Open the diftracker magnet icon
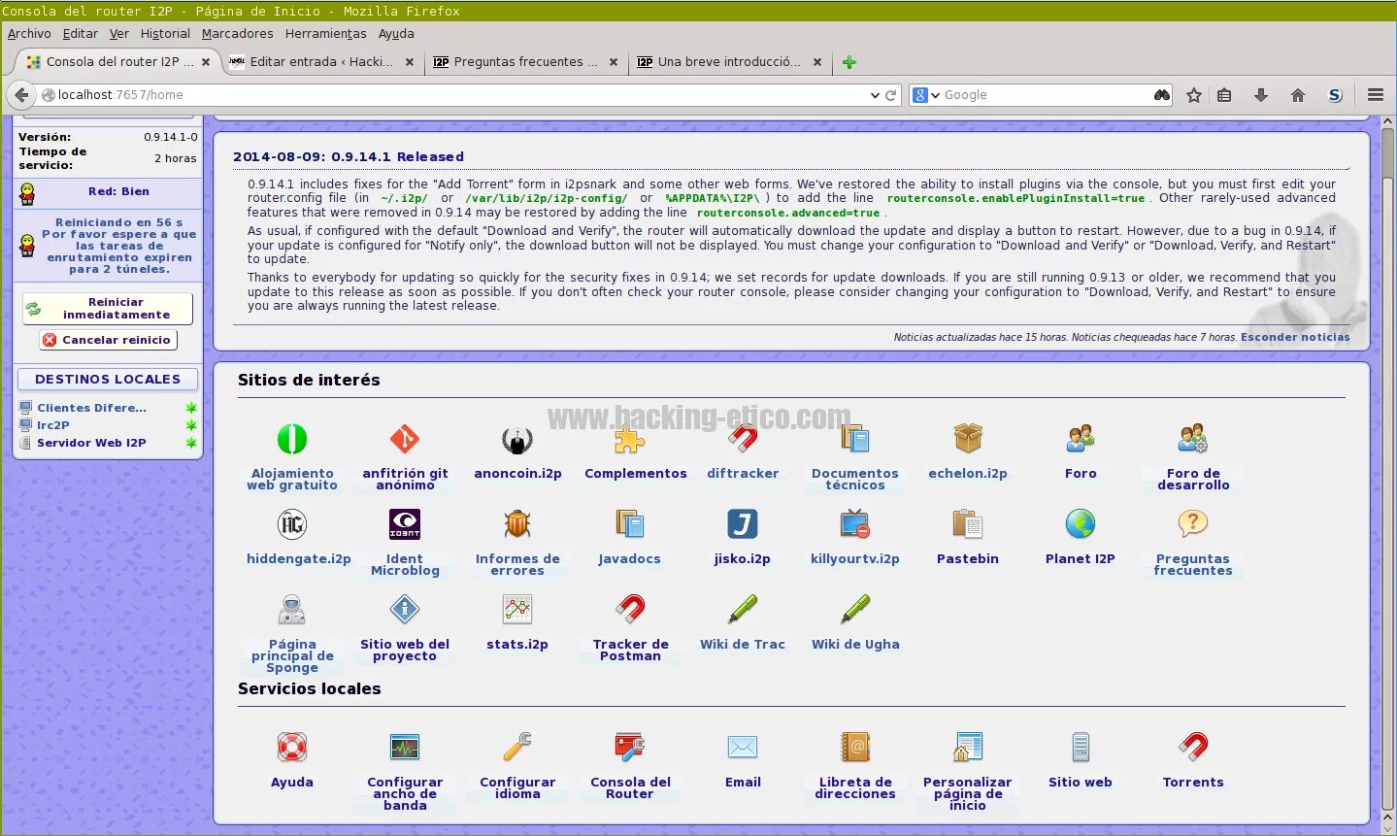The image size is (1397, 836). [x=743, y=439]
